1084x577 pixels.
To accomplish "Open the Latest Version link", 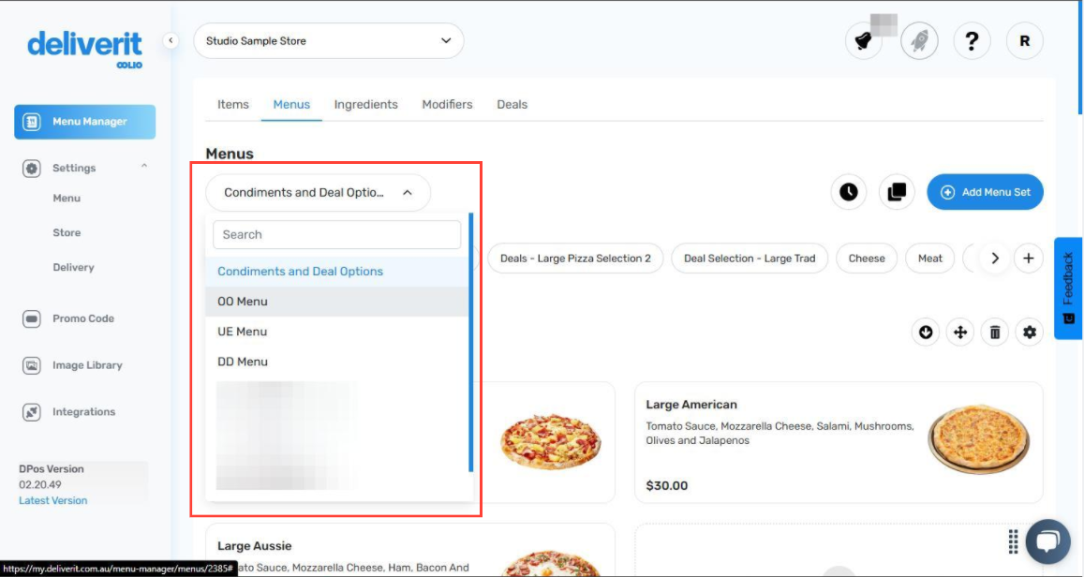I will (x=52, y=500).
